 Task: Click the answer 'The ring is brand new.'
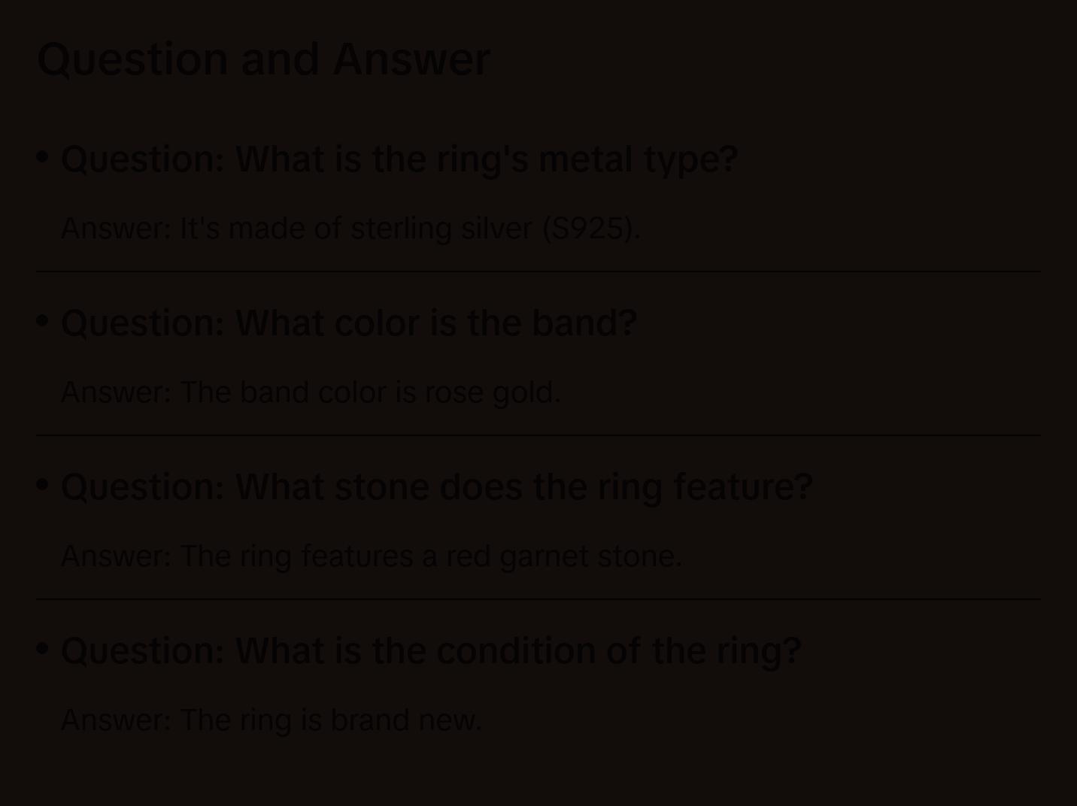coord(271,720)
